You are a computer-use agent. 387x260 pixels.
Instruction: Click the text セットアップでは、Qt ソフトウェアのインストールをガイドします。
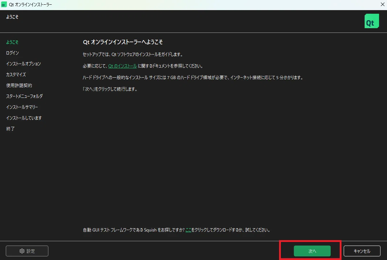point(133,54)
